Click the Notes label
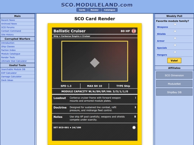 click(58, 117)
